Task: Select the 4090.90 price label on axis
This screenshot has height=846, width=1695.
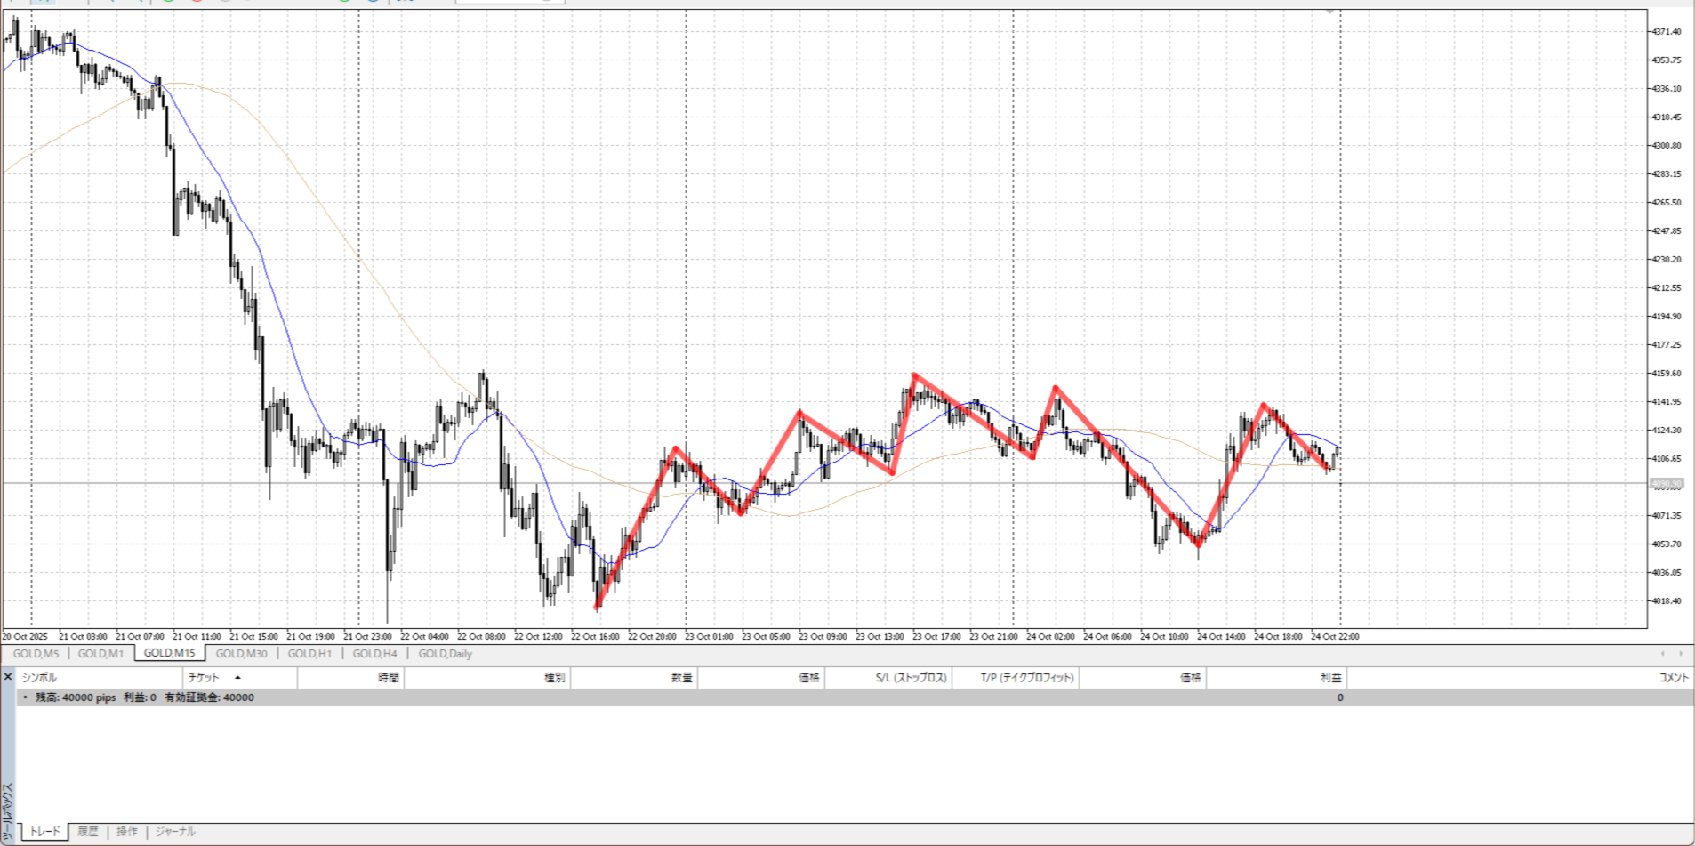Action: tap(1667, 484)
